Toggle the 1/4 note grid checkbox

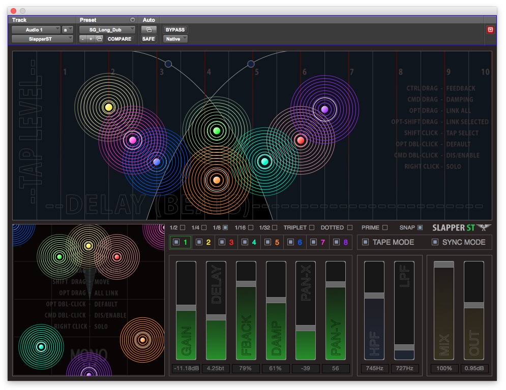(x=204, y=227)
